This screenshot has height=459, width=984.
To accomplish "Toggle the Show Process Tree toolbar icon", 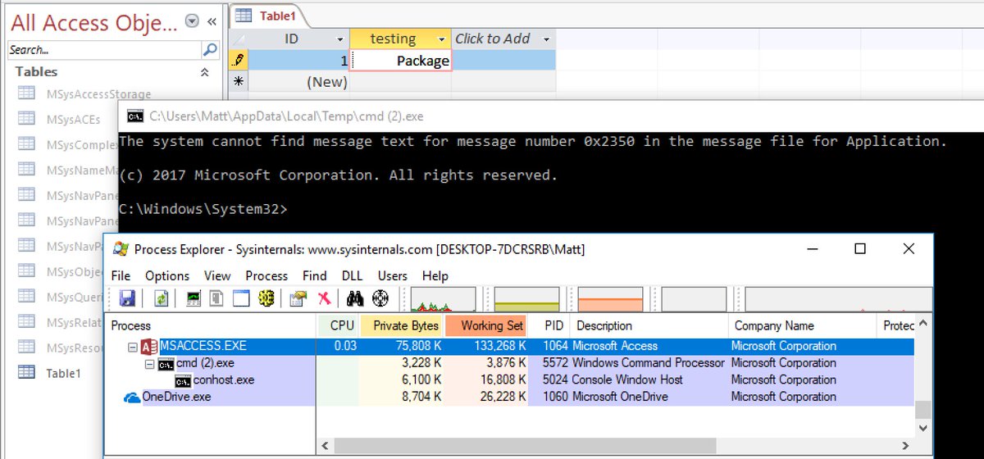I will [x=217, y=298].
